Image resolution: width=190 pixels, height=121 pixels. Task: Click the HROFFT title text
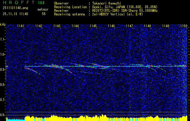[x=19, y=2]
